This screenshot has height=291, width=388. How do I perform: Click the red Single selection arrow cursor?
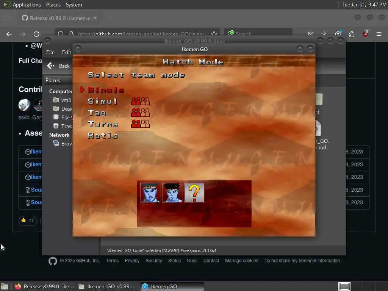82,90
